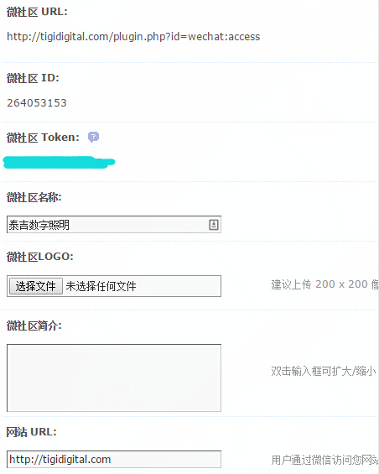Click the wechat:access plugin URL text

click(133, 37)
